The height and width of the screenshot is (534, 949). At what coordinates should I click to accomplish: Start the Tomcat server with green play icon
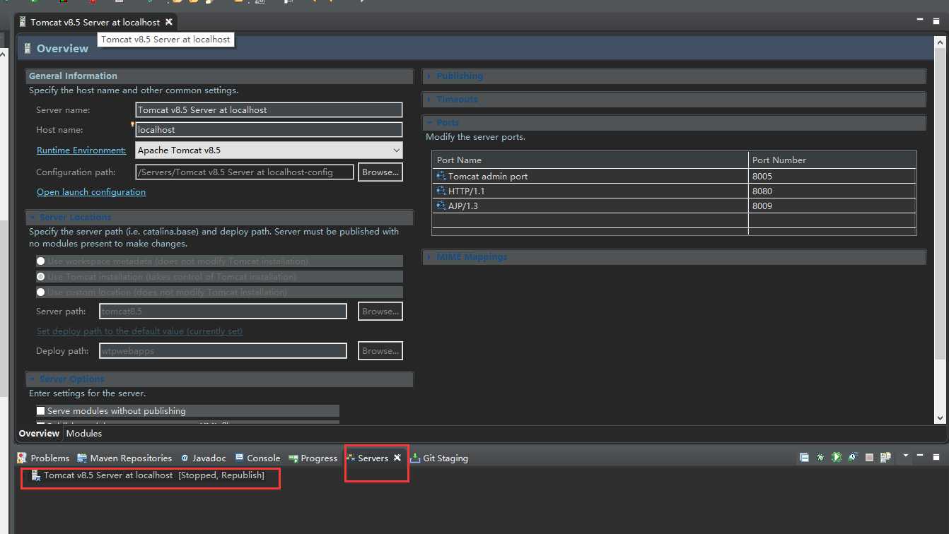[837, 458]
